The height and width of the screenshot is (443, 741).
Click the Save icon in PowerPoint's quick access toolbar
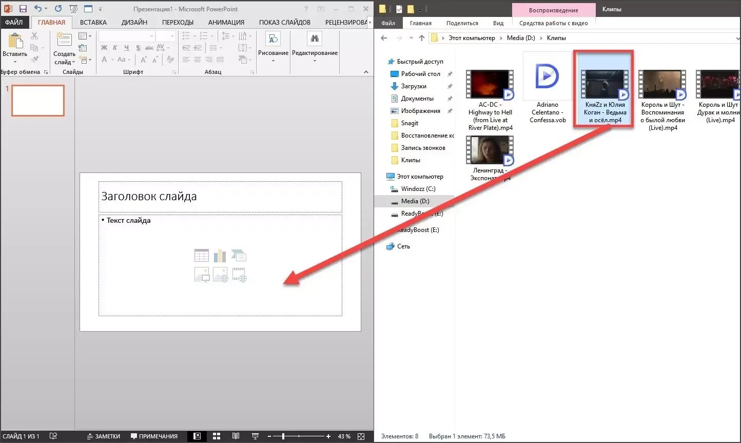pyautogui.click(x=23, y=9)
